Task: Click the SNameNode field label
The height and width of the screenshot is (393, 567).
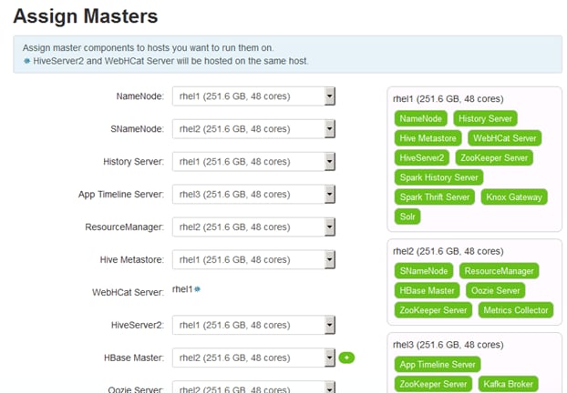Action: click(x=137, y=129)
